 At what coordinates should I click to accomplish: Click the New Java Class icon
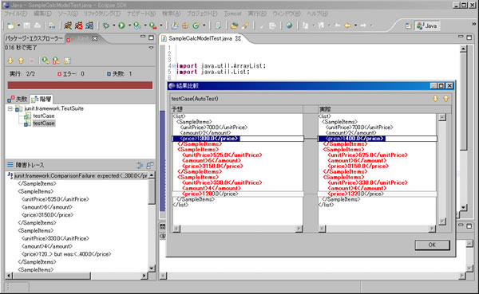click(x=196, y=26)
